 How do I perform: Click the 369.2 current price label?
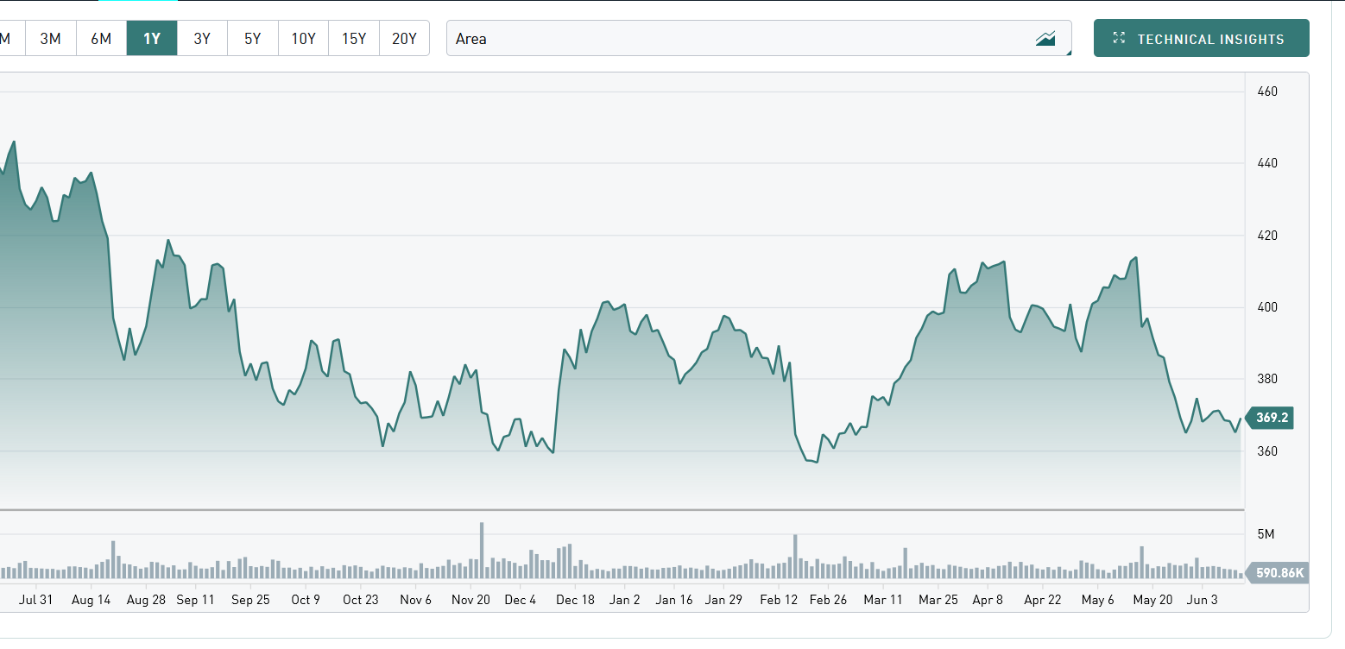[x=1272, y=418]
